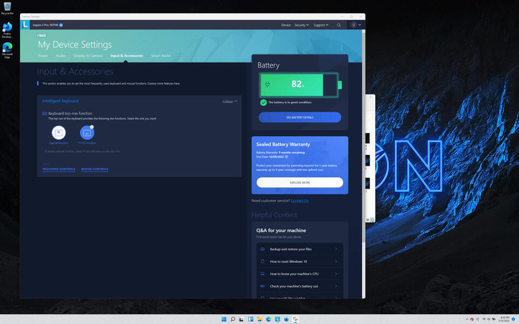Show hidden icons in system tray
Viewport: 519px width, 324px height.
coord(467,319)
